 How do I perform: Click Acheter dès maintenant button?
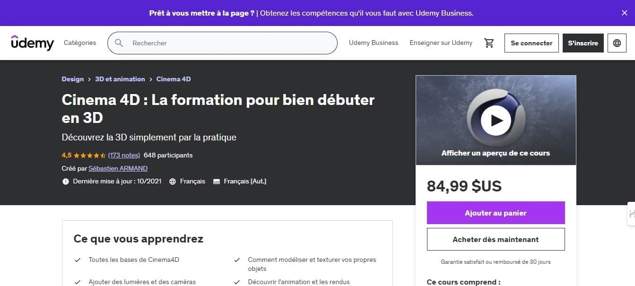pyautogui.click(x=496, y=239)
